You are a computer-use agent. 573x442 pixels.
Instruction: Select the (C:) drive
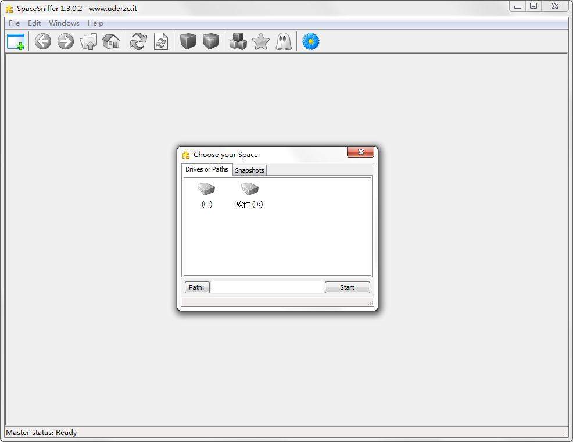pos(207,194)
